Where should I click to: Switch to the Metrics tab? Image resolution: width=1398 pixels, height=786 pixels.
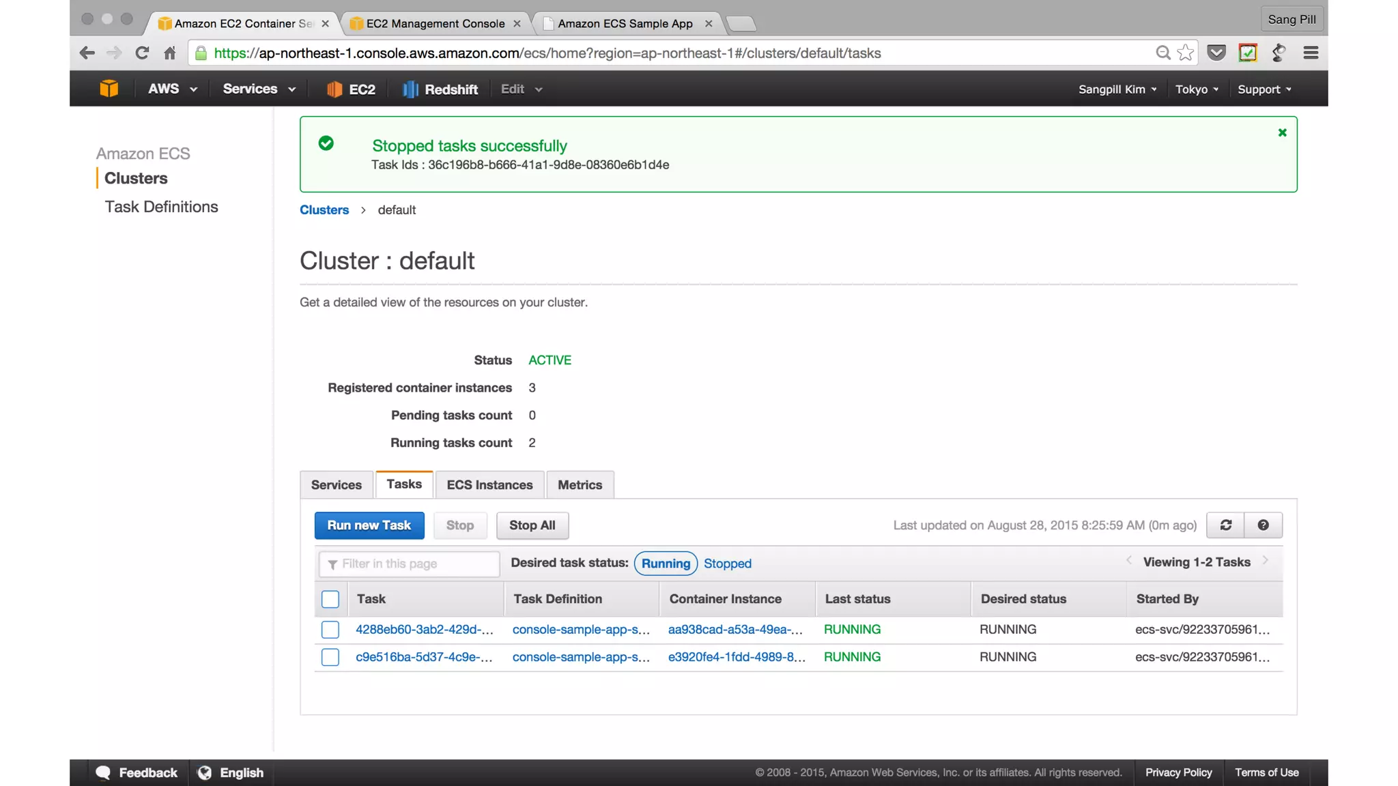[x=580, y=485]
